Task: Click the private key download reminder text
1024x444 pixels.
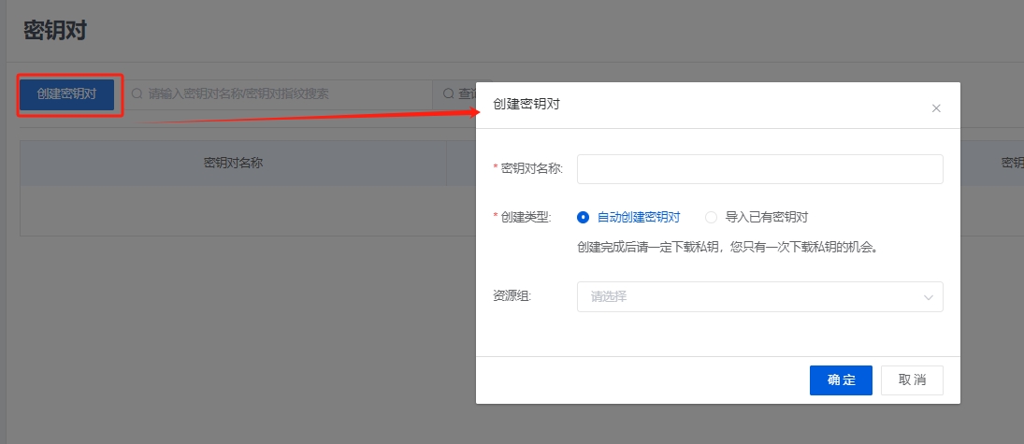Action: tap(727, 248)
